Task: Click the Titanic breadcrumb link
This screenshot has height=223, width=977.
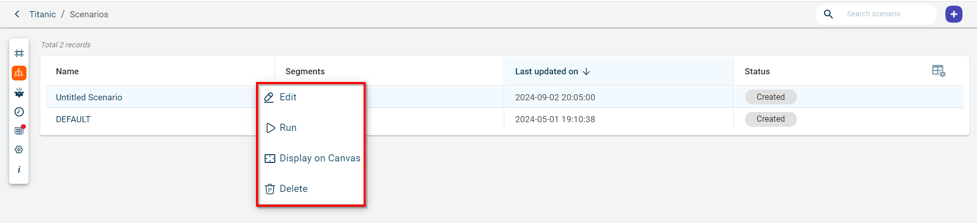Action: (x=42, y=14)
